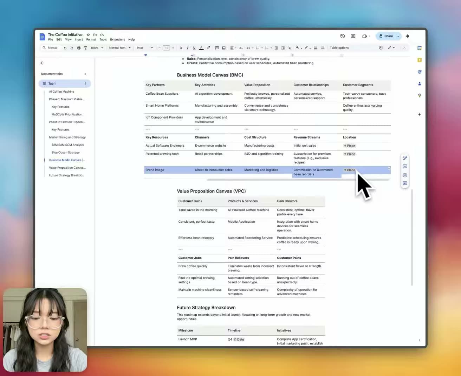Toggle bold formatting
This screenshot has height=376, width=461.
181,48
